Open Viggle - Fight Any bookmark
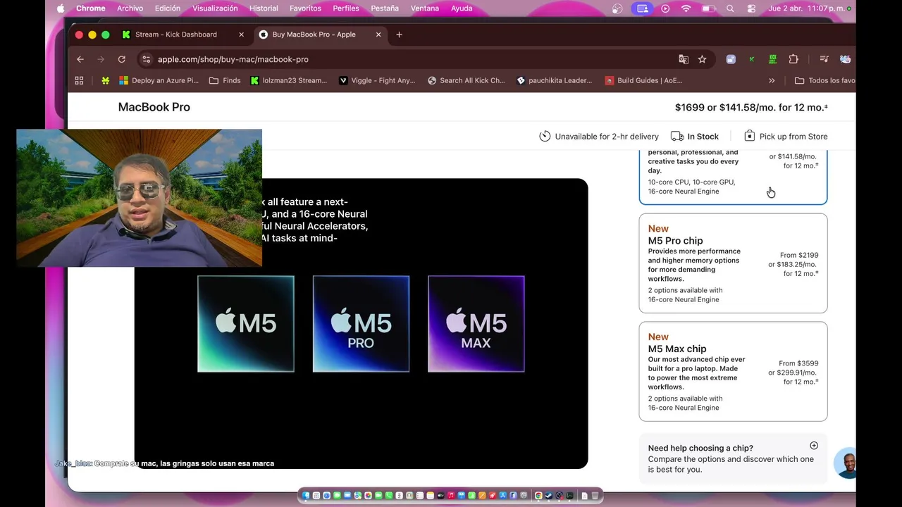 click(377, 80)
